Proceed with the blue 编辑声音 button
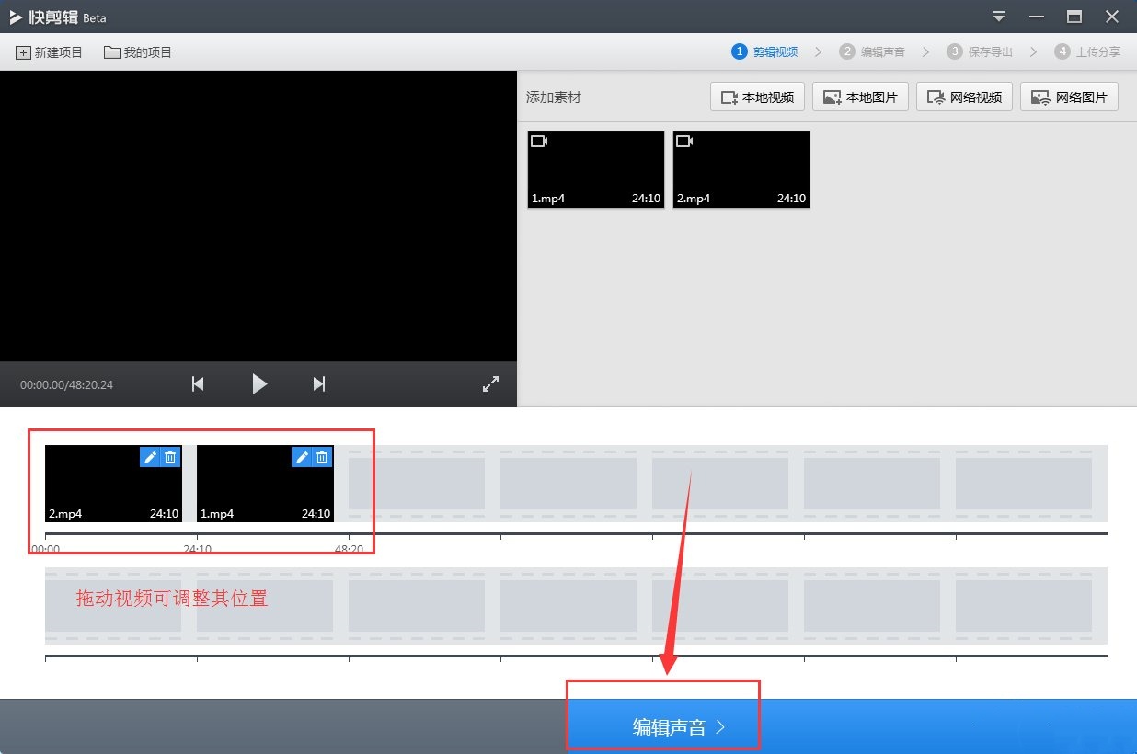Image resolution: width=1137 pixels, height=754 pixels. pyautogui.click(x=662, y=725)
